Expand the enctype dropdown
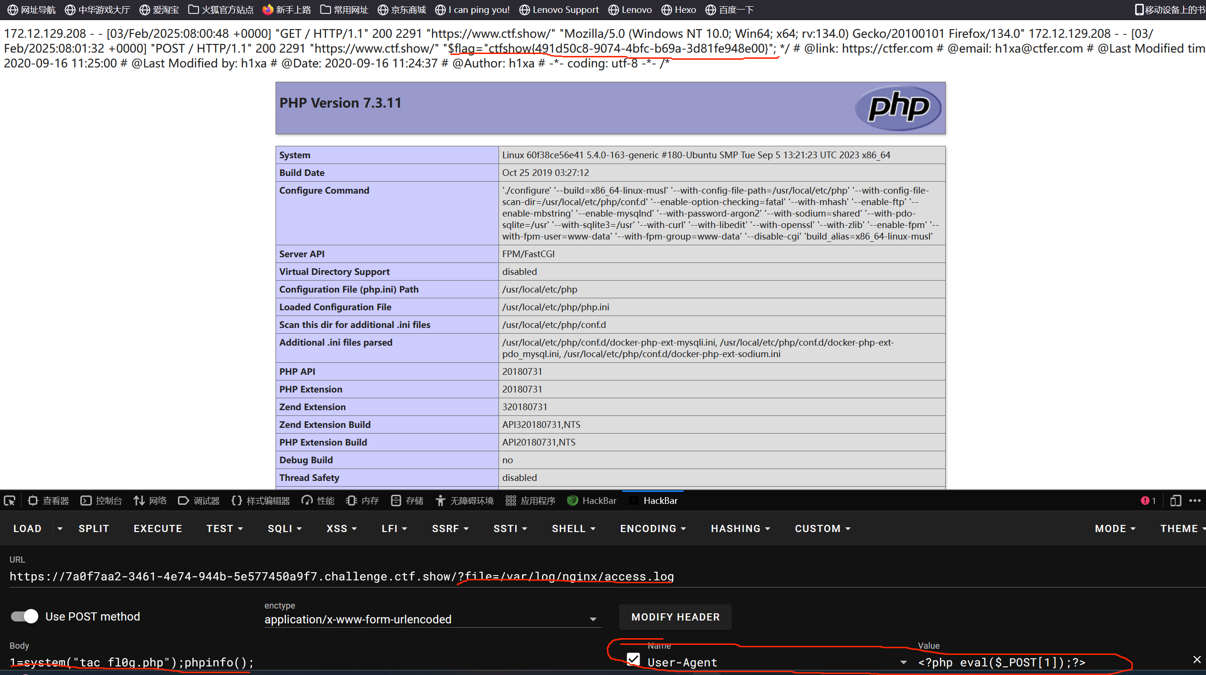This screenshot has width=1206, height=675. 593,619
